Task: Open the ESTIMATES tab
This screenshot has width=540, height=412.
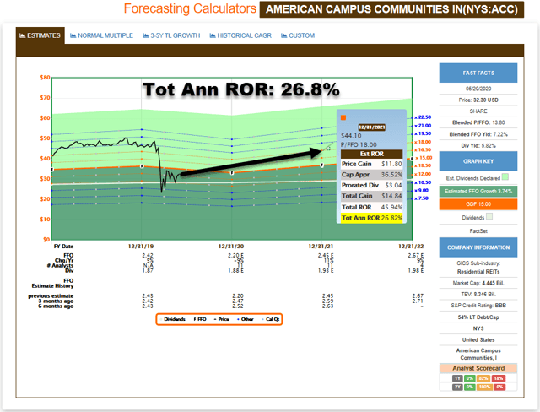Action: click(40, 35)
